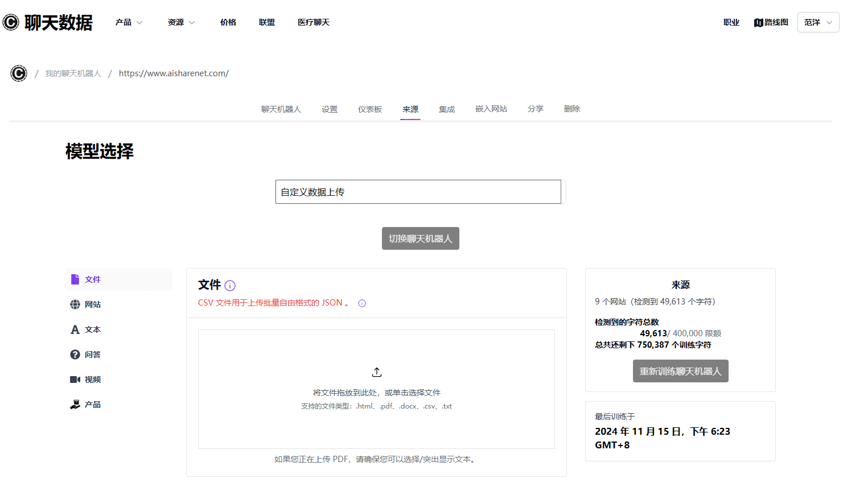Screen dimensions: 843x499
Task: Switch to the 仪表板 tab
Action: 370,109
